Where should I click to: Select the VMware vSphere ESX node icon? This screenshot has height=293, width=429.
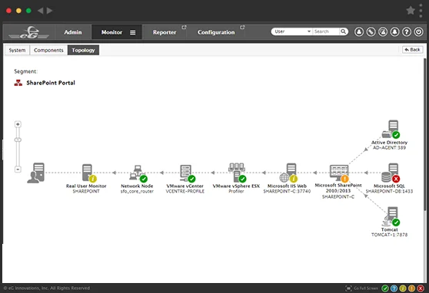pyautogui.click(x=238, y=173)
